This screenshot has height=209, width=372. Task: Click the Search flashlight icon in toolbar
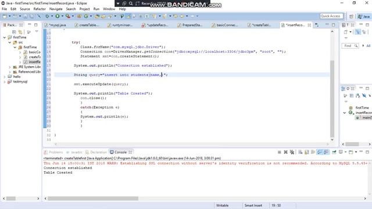tap(110, 16)
